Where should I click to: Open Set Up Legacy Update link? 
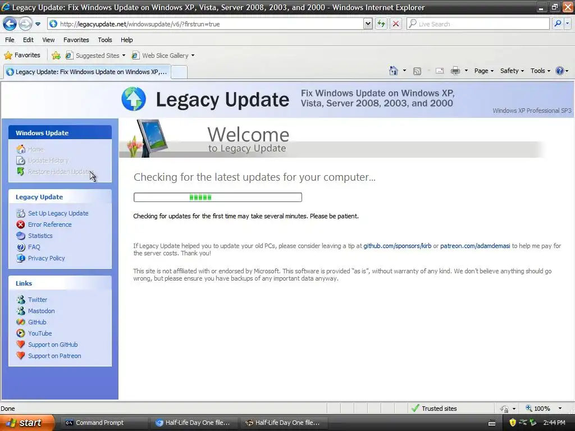pyautogui.click(x=58, y=213)
